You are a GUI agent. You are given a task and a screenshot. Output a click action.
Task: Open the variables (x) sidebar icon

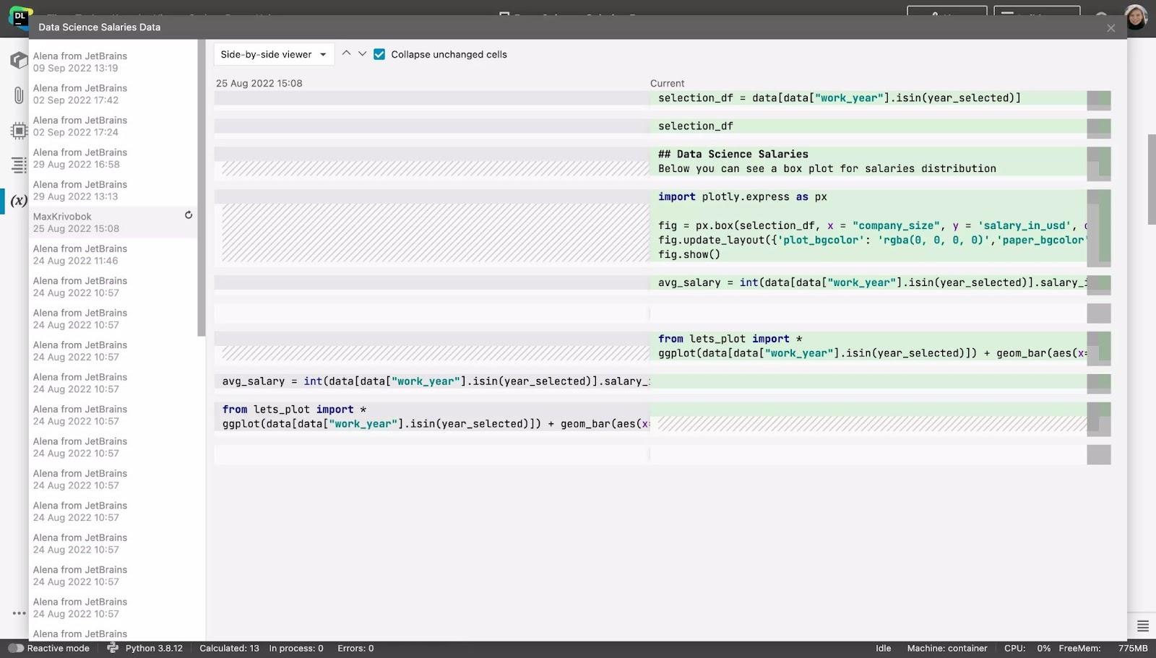(x=19, y=200)
